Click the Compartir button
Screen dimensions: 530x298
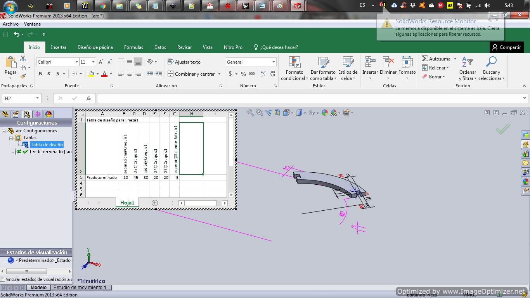point(506,47)
